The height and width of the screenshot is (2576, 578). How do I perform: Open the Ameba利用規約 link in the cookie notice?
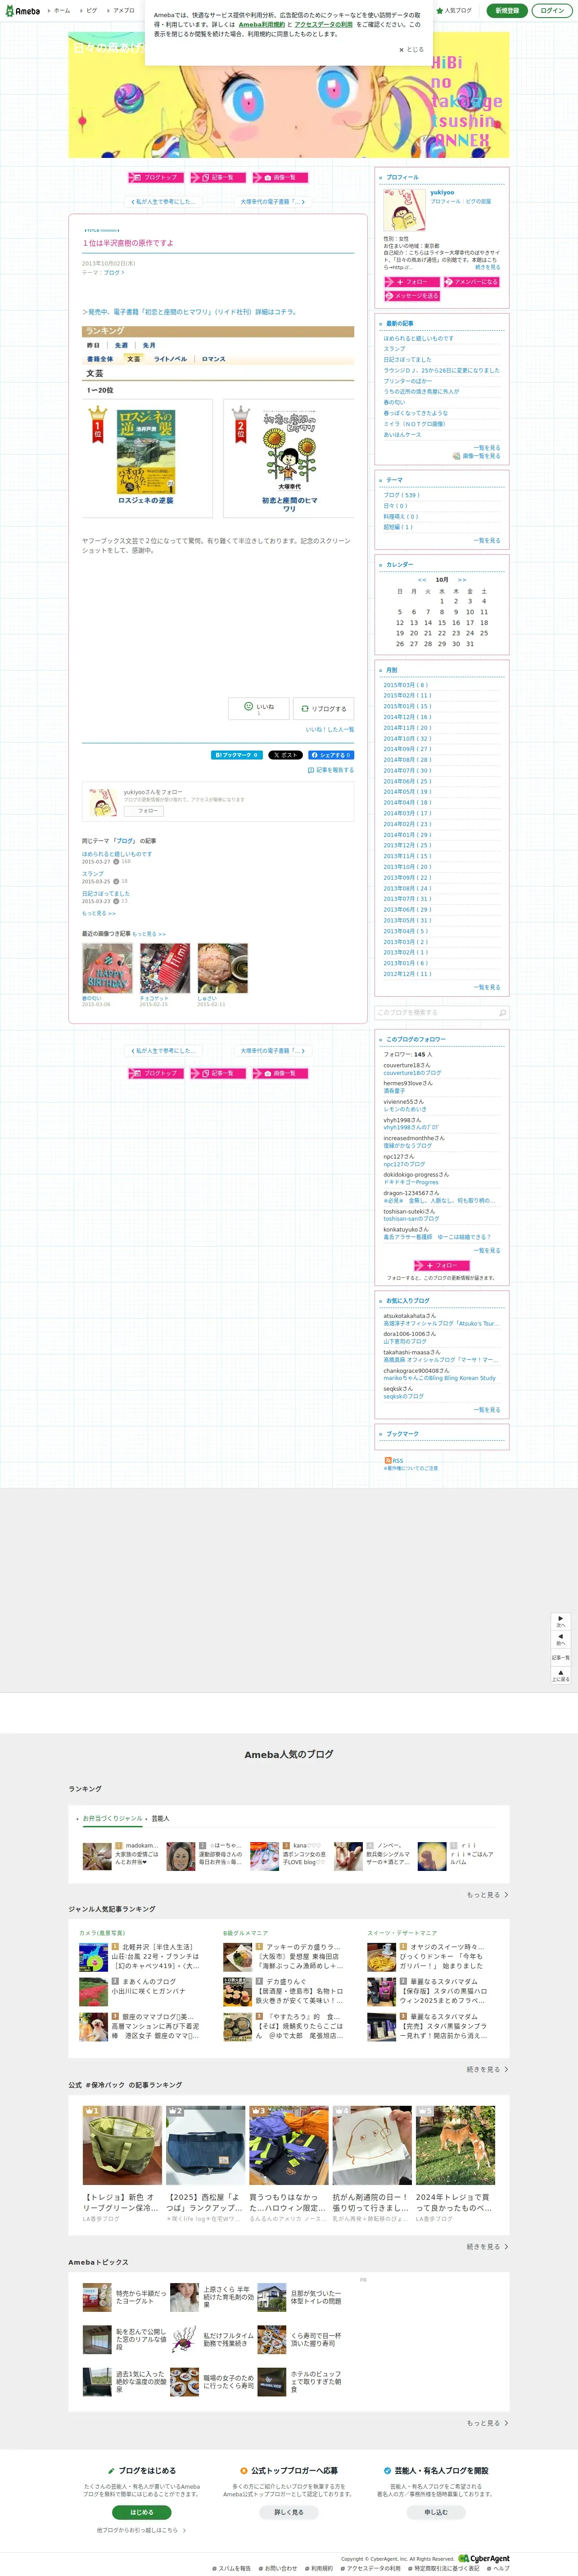point(261,24)
